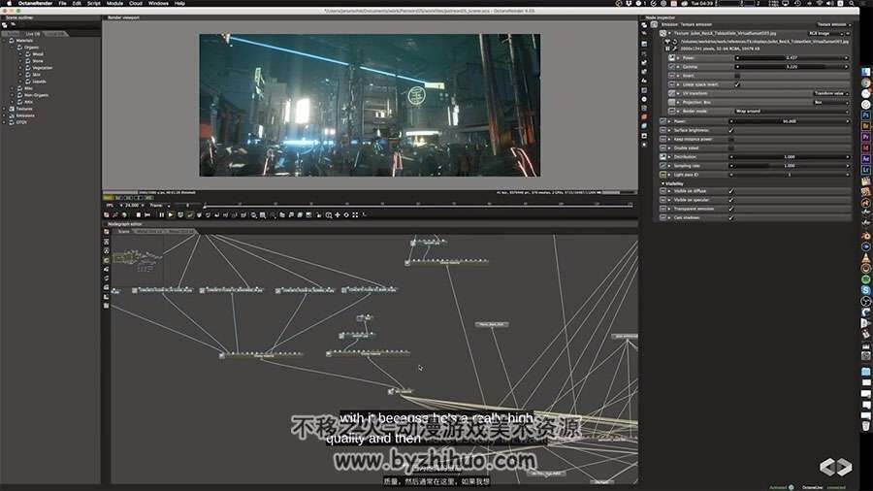The width and height of the screenshot is (873, 491).
Task: Switch to the Live DB tab
Action: tap(33, 34)
